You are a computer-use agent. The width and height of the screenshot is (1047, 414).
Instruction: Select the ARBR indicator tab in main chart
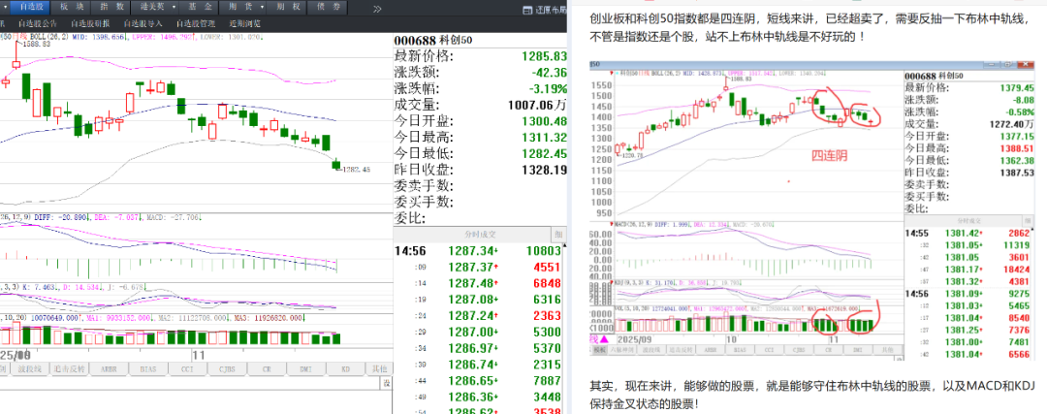tap(110, 368)
